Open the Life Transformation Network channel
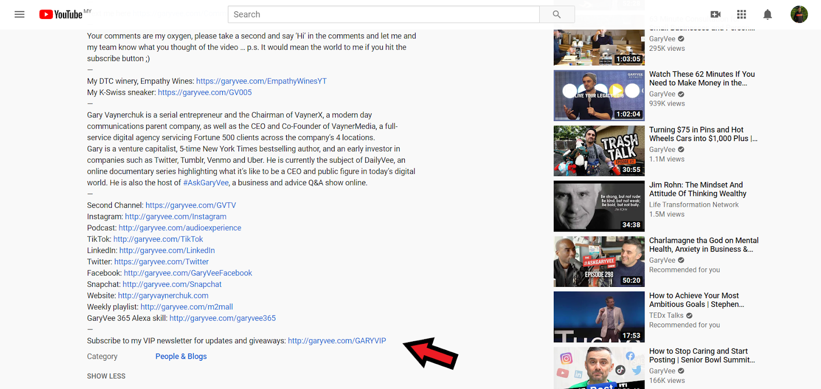Screen dimensions: 821x389 [694, 205]
